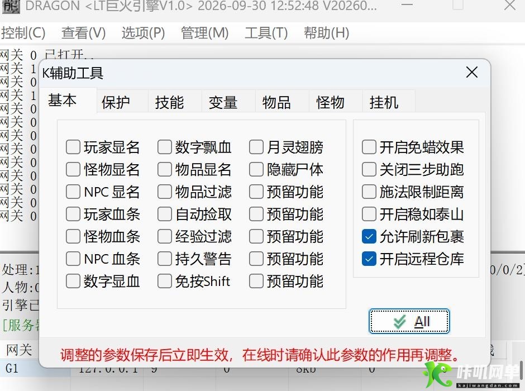Minimize the DRAGON main window
The width and height of the screenshot is (525, 391).
click(407, 5)
